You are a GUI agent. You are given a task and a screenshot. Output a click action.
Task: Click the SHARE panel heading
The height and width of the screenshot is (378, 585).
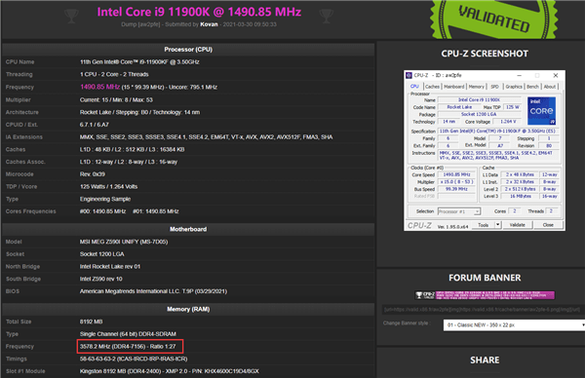click(485, 360)
